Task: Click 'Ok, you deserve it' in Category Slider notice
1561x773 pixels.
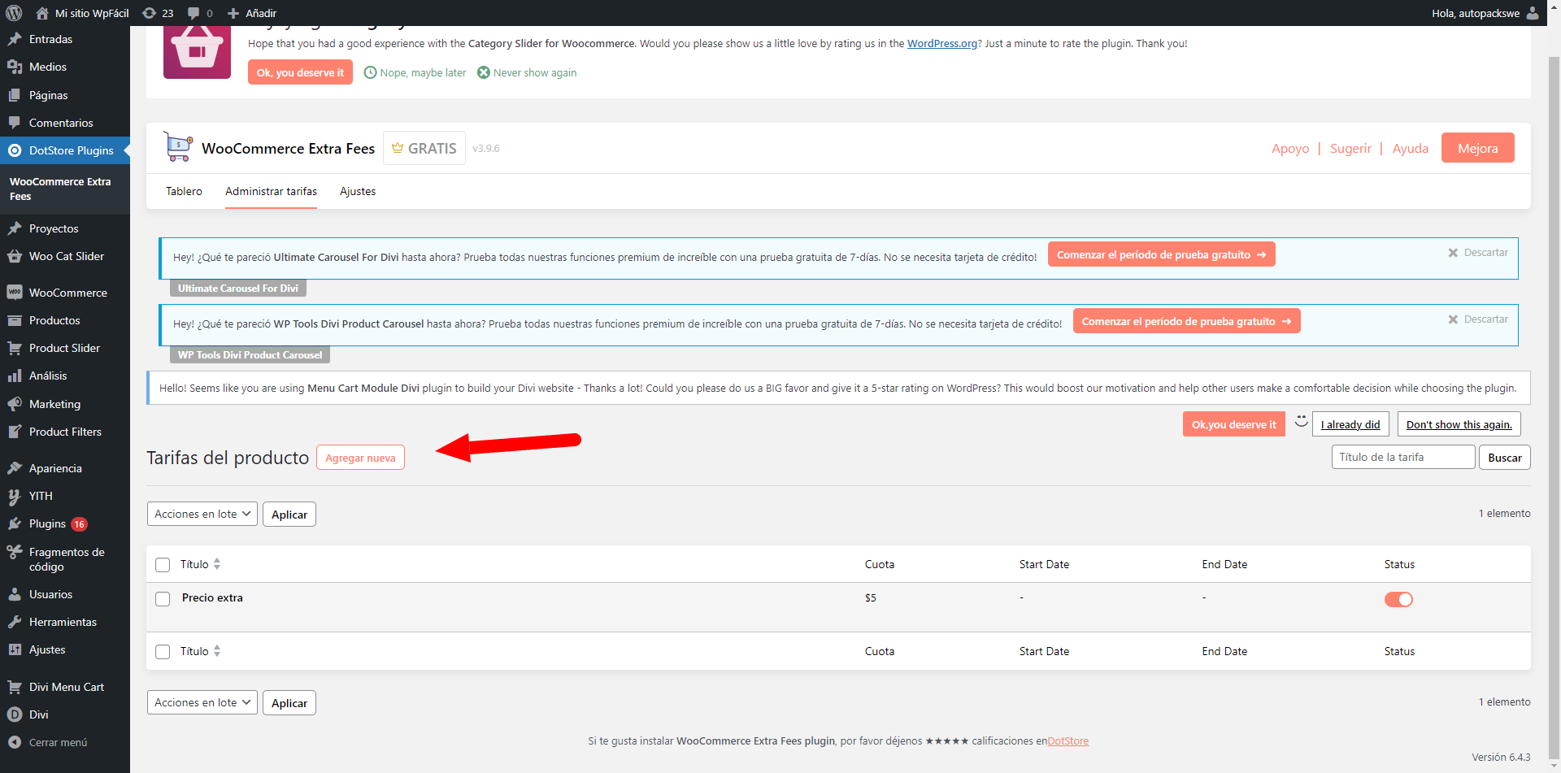Action: click(x=300, y=72)
